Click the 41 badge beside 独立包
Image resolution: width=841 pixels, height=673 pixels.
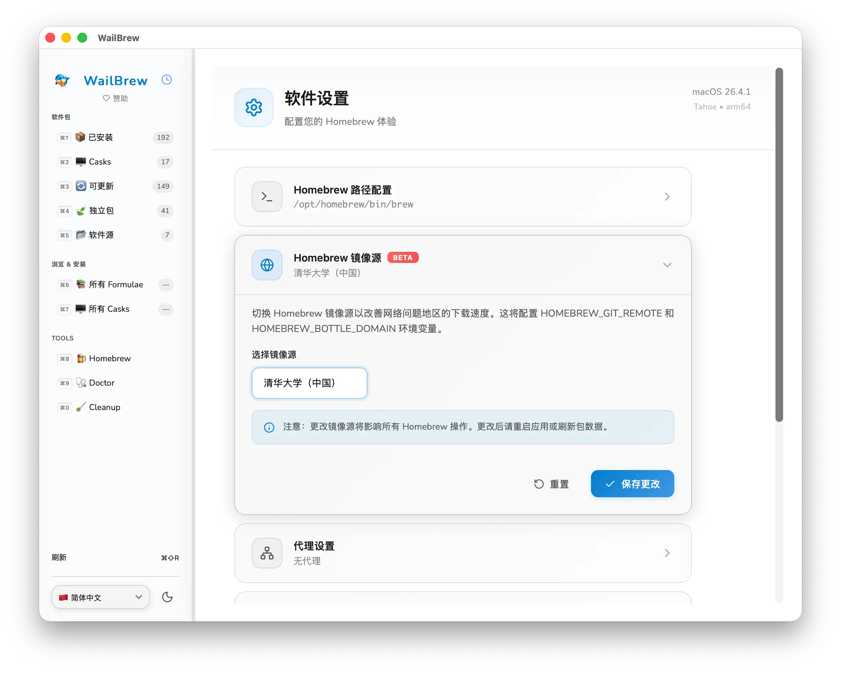click(x=165, y=211)
